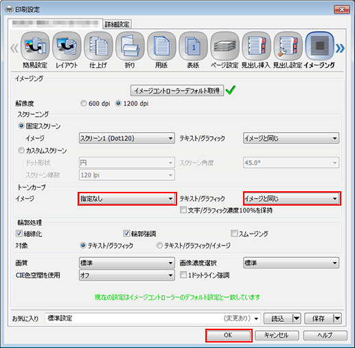355x348 pixels.
Task: Open the 折り icon tab
Action: 130,50
